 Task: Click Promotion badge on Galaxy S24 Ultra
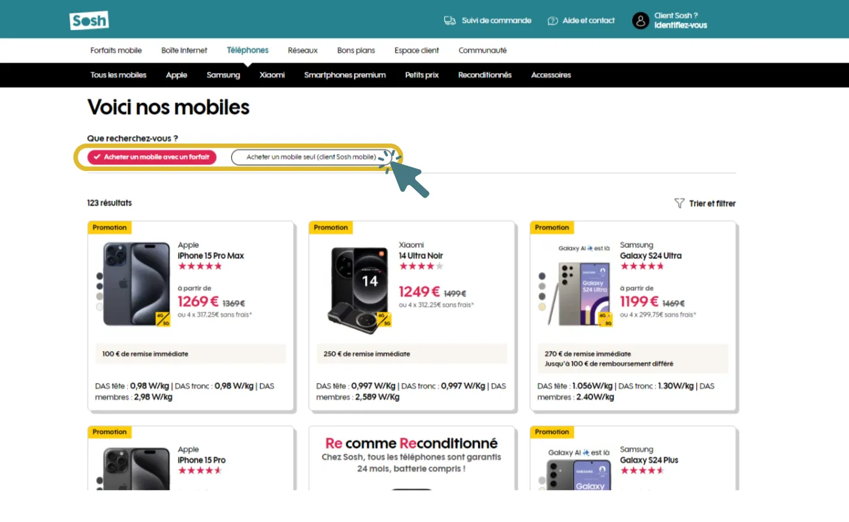click(x=552, y=228)
